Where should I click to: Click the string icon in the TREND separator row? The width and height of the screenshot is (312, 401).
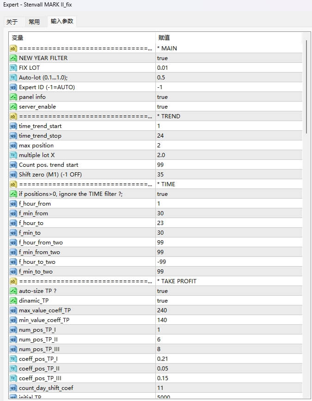(13, 116)
